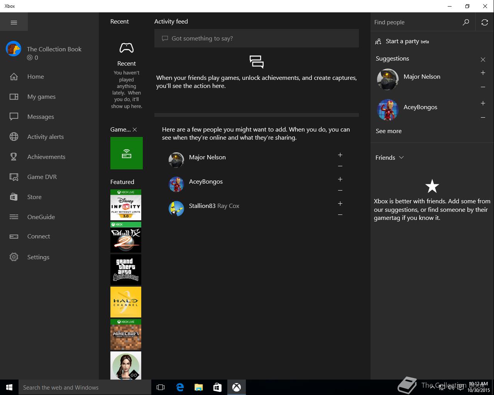Click the taskbar search box
The image size is (494, 395).
pos(85,387)
